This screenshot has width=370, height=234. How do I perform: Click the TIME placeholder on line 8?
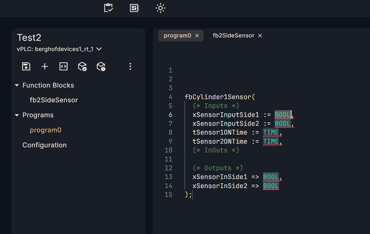pos(271,133)
